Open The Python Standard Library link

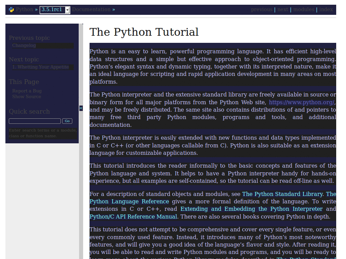(x=282, y=194)
